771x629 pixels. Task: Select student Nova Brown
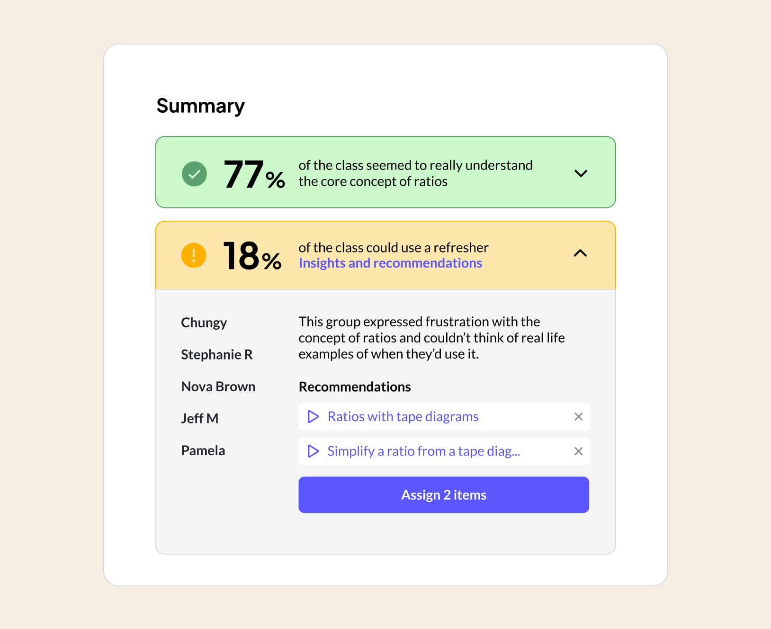tap(218, 386)
